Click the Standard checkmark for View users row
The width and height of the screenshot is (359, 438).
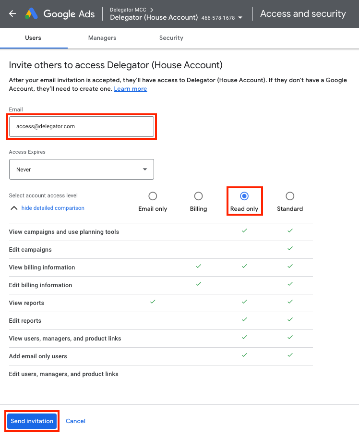coord(290,337)
